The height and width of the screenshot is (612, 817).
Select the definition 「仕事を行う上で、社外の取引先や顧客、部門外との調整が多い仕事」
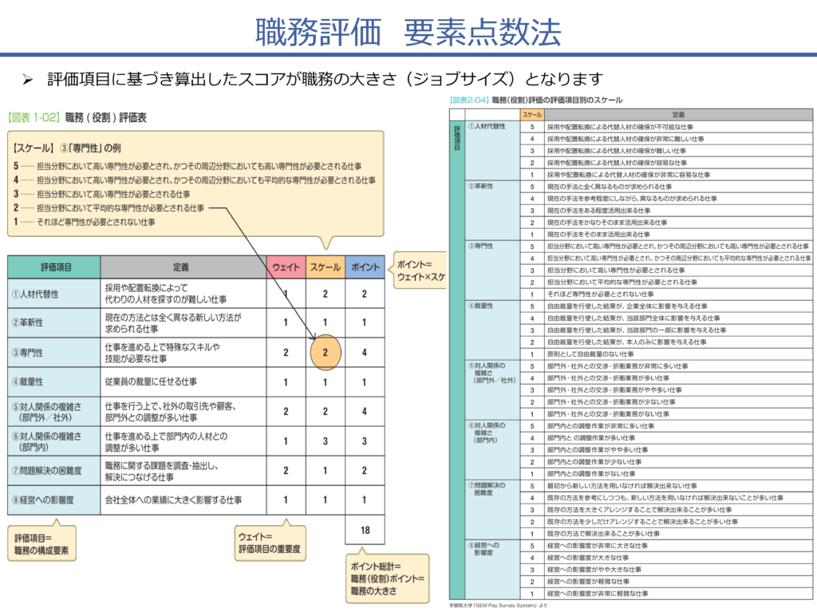(170, 412)
